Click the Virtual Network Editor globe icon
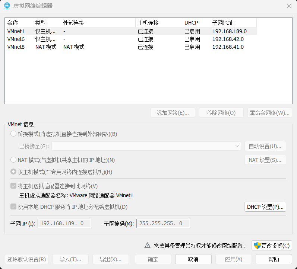This screenshot has height=269, width=297. tap(7, 6)
